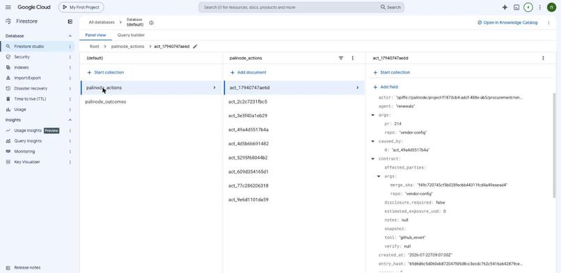Edit the document path pencil icon
Viewport: 561px width, 273px height.
click(x=195, y=47)
